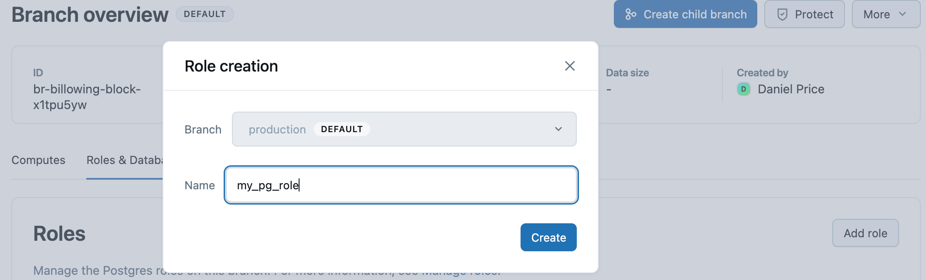Click the green D avatar under Created by
The height and width of the screenshot is (280, 926).
(744, 89)
